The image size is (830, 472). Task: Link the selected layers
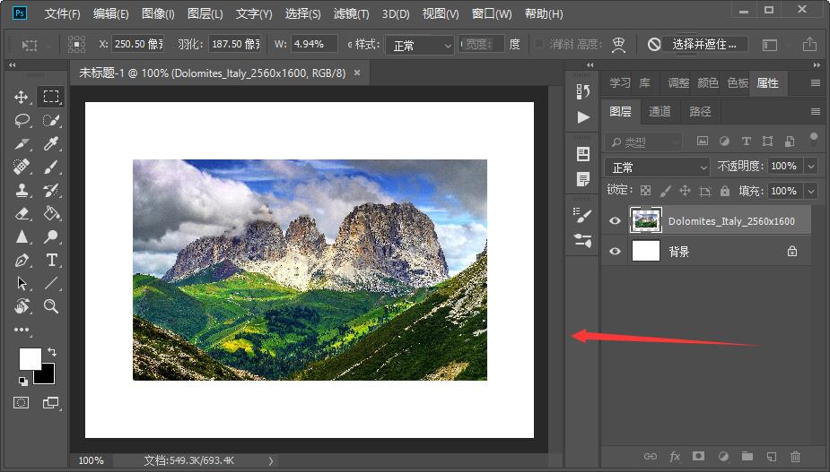(x=651, y=456)
